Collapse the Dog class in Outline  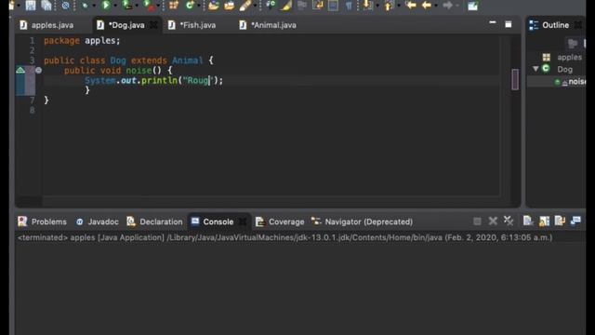[x=535, y=69]
